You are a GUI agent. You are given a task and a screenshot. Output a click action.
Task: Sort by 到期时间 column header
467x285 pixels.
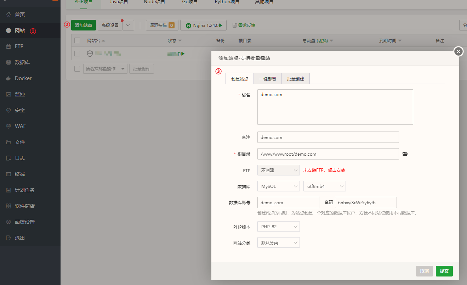pyautogui.click(x=390, y=41)
